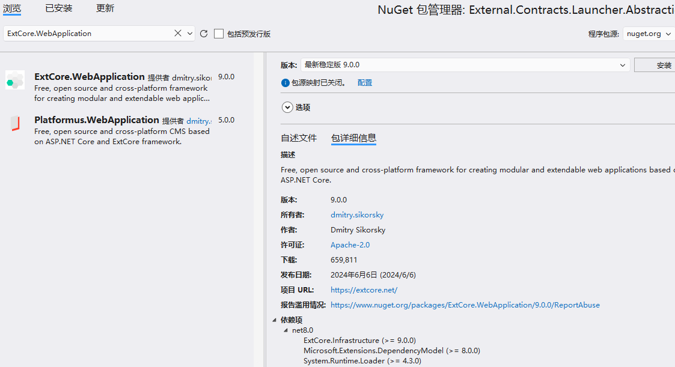Switch to the 更新 tab

coord(105,8)
